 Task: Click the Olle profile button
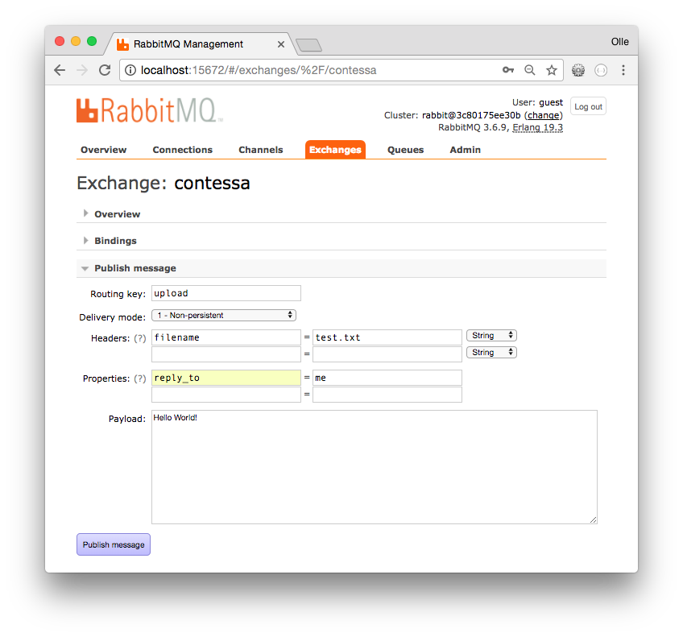click(x=619, y=42)
